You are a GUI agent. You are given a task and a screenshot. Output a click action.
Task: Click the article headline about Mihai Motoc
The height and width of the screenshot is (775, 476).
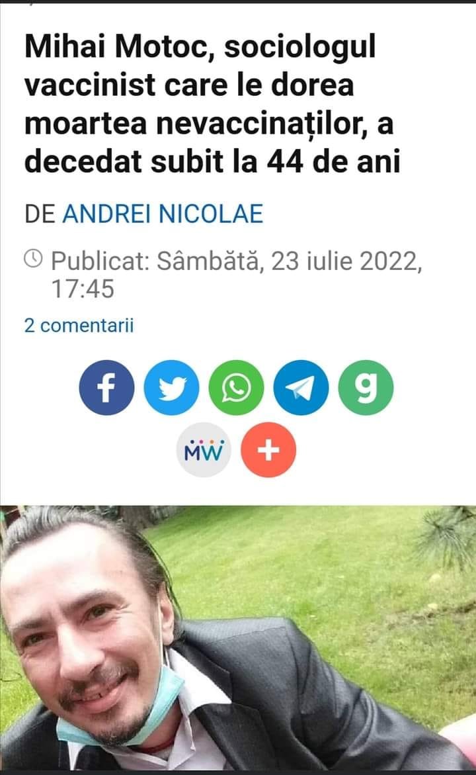tap(212, 105)
